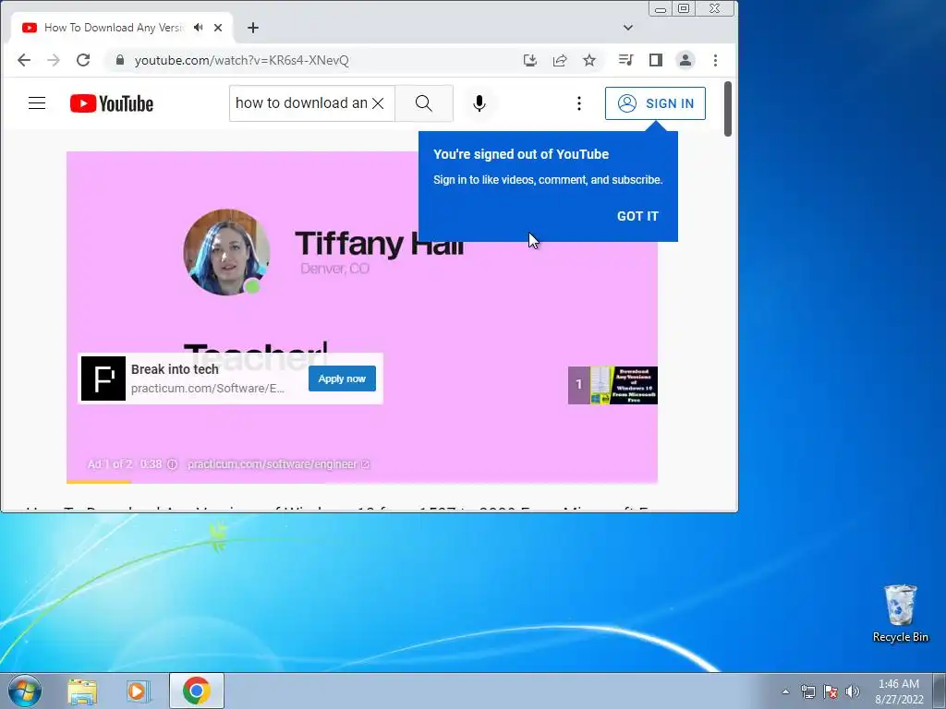946x709 pixels.
Task: Share this page icon in address bar
Action: [x=560, y=60]
